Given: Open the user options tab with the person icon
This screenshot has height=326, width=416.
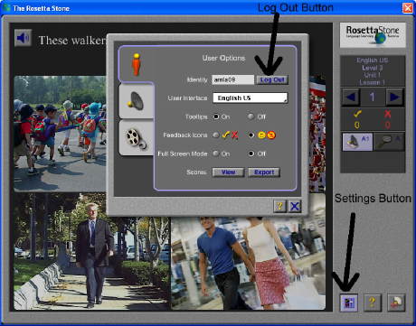Looking at the screenshot, I should coord(137,64).
